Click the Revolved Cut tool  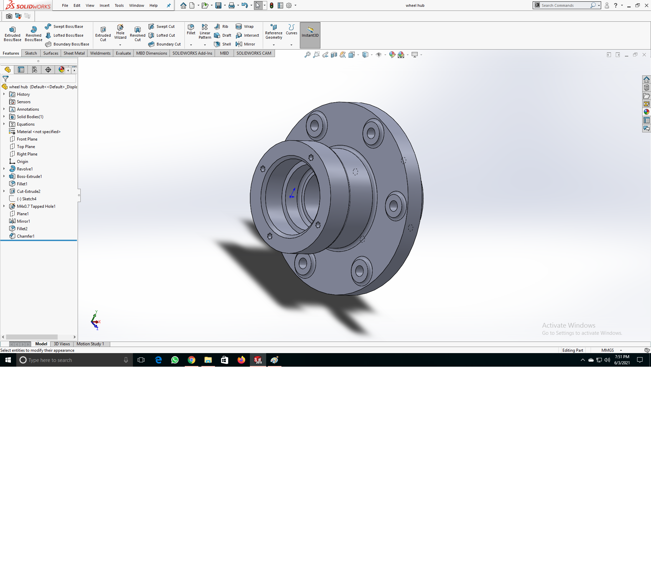tap(137, 34)
